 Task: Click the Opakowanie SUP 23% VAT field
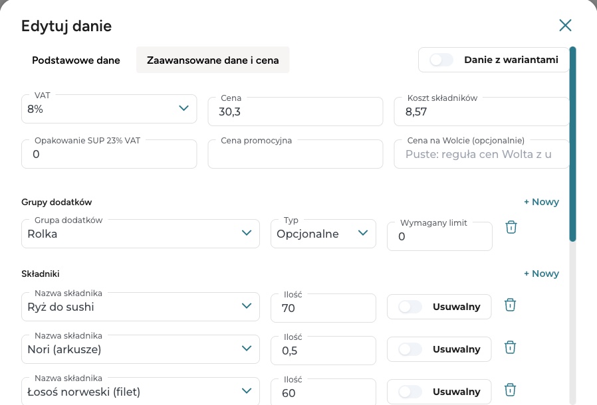(x=109, y=154)
